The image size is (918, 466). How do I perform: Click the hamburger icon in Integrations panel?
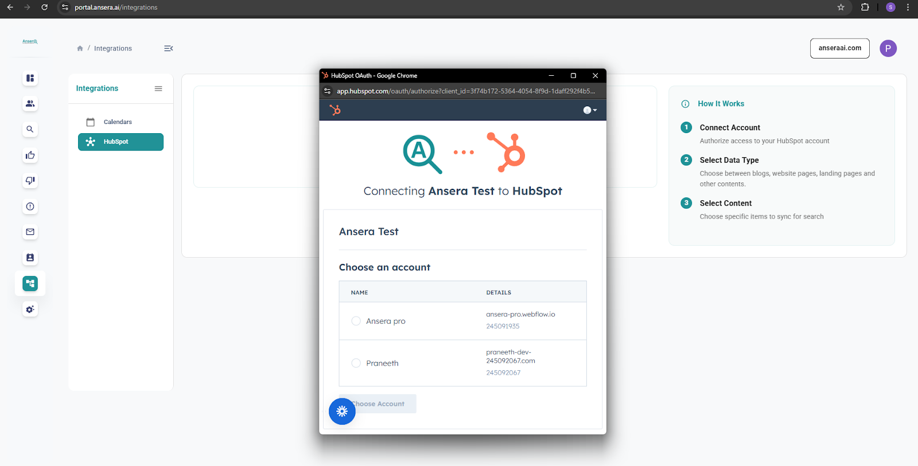pyautogui.click(x=158, y=88)
